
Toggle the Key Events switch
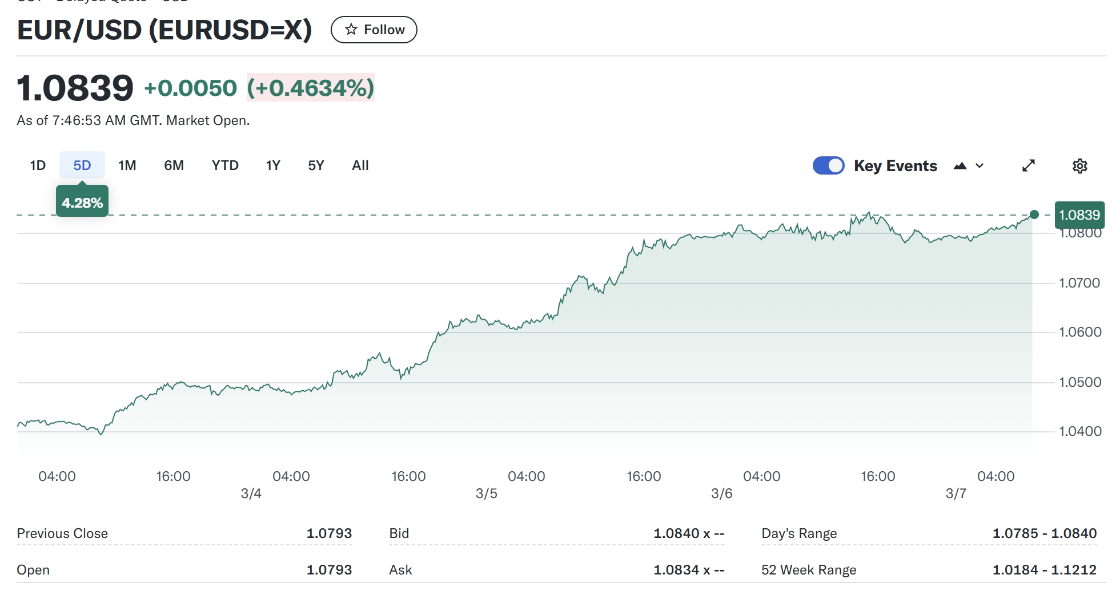828,165
